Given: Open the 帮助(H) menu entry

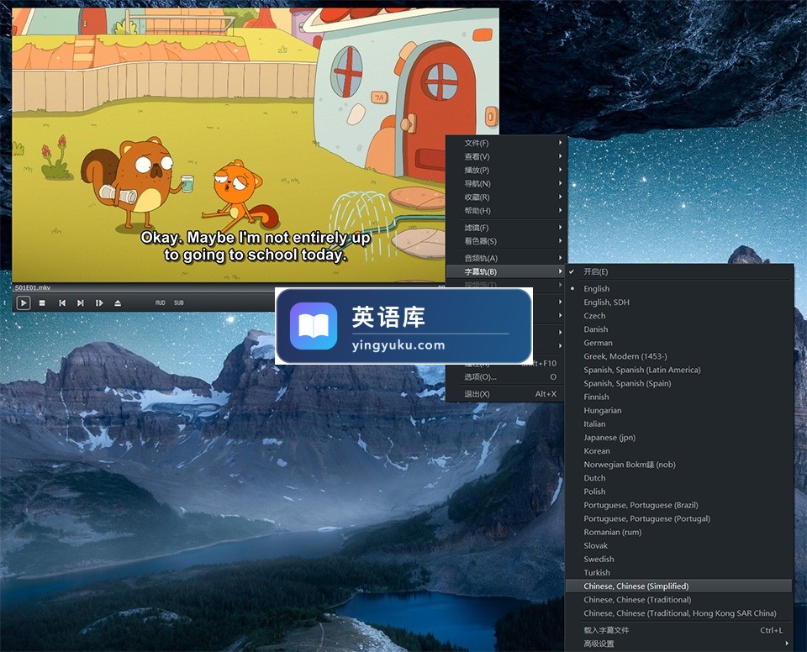Looking at the screenshot, I should point(506,211).
